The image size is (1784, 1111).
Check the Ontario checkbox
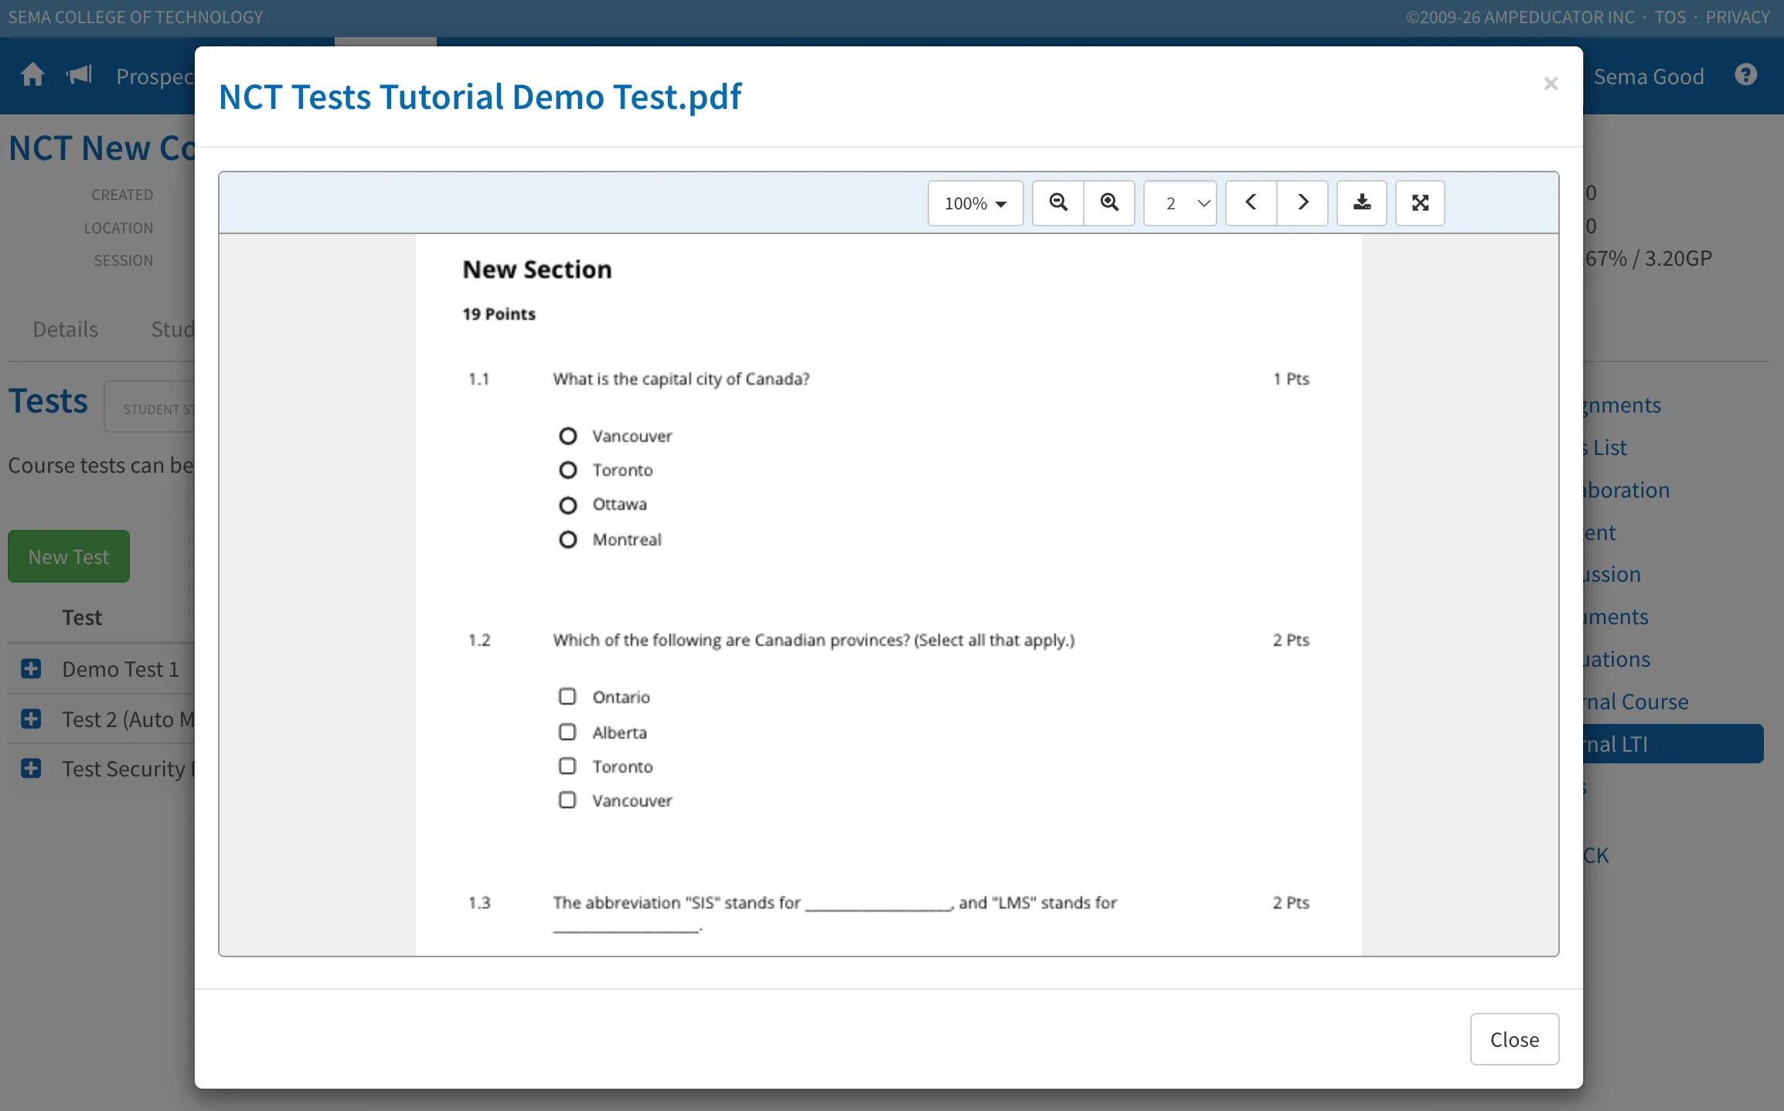coord(567,697)
